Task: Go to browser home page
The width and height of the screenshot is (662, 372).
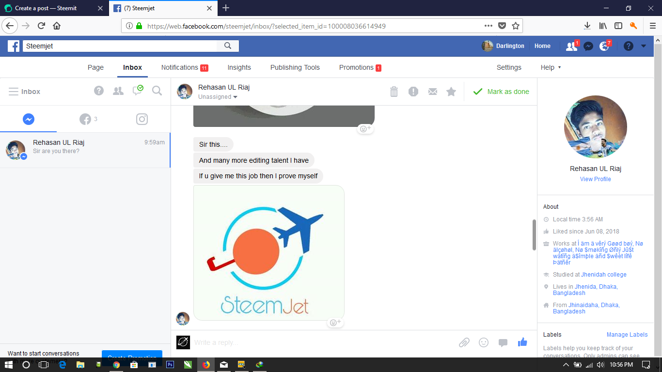Action: click(57, 26)
